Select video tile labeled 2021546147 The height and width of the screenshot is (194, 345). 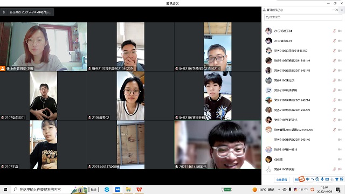coord(130,145)
